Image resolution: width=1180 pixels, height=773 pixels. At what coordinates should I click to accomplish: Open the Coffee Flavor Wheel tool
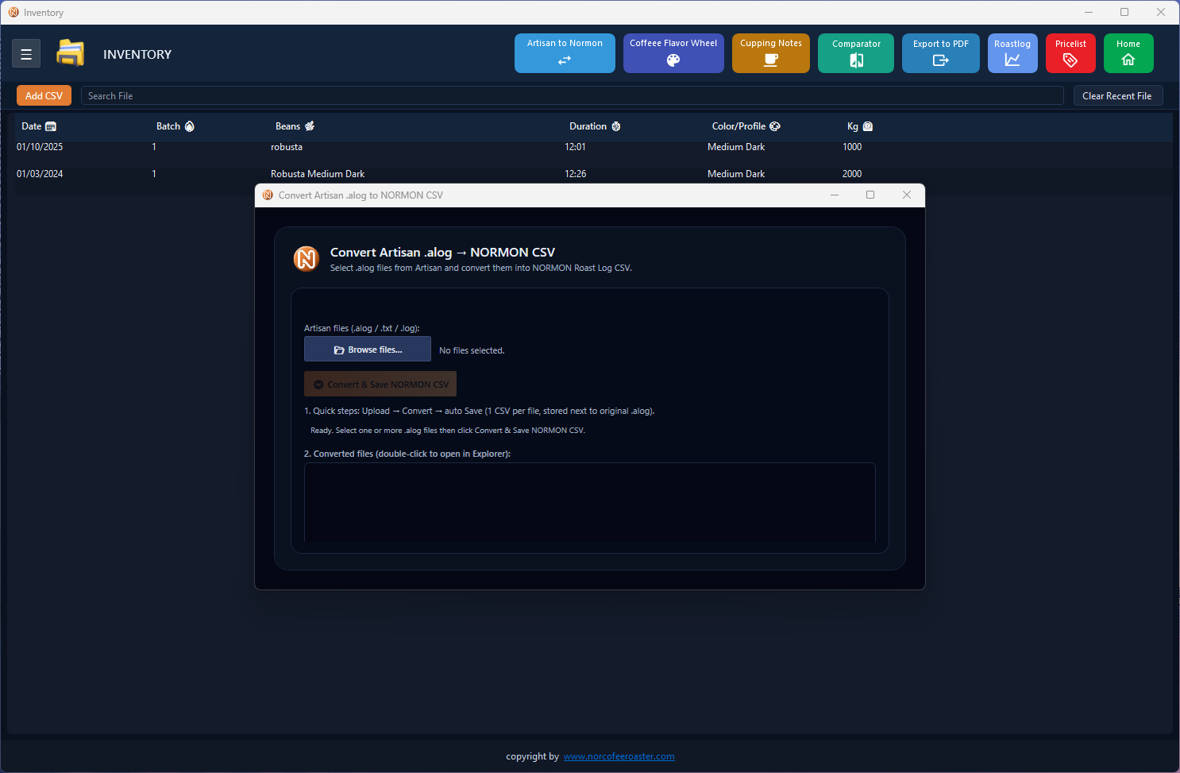[x=673, y=53]
